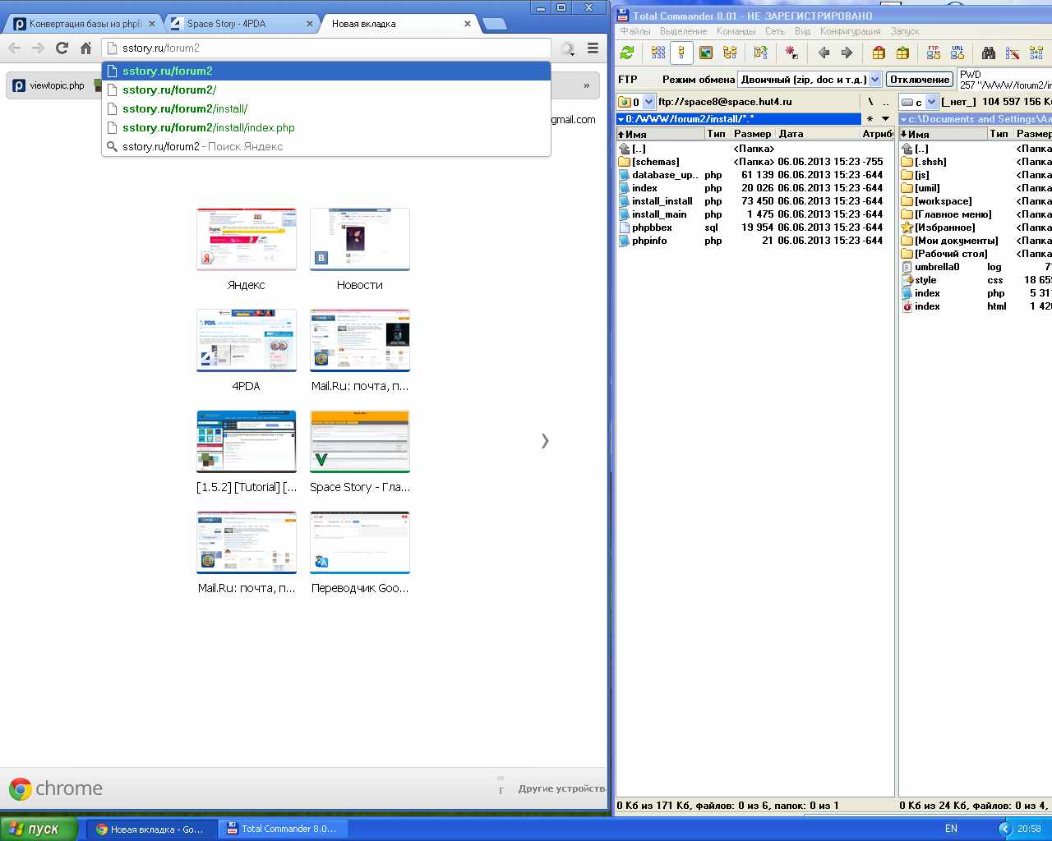The width and height of the screenshot is (1052, 841).
Task: Click the Multi-rename tool icon
Action: [1013, 53]
